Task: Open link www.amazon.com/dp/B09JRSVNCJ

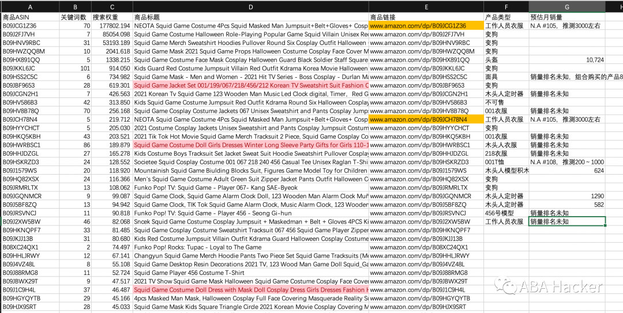Action: point(426,213)
